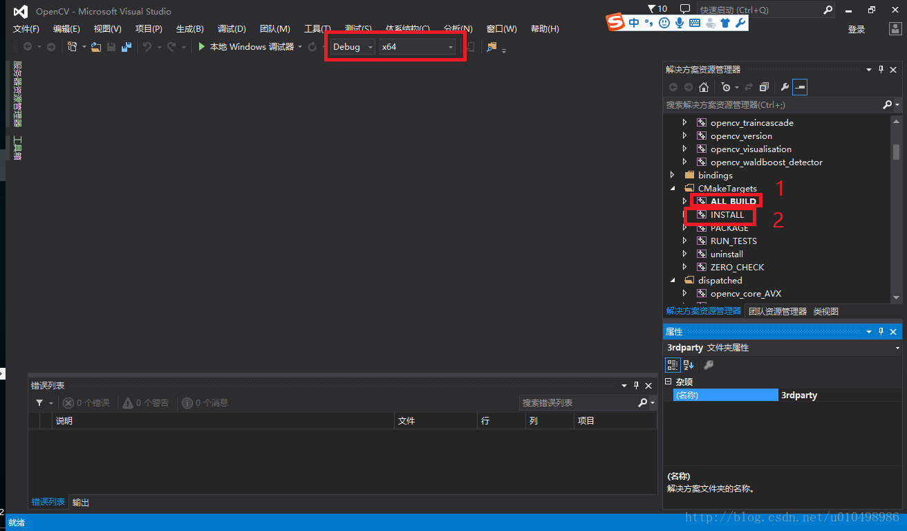Click the Solution Explorer Back arrow icon
Image resolution: width=907 pixels, height=531 pixels.
(x=673, y=87)
